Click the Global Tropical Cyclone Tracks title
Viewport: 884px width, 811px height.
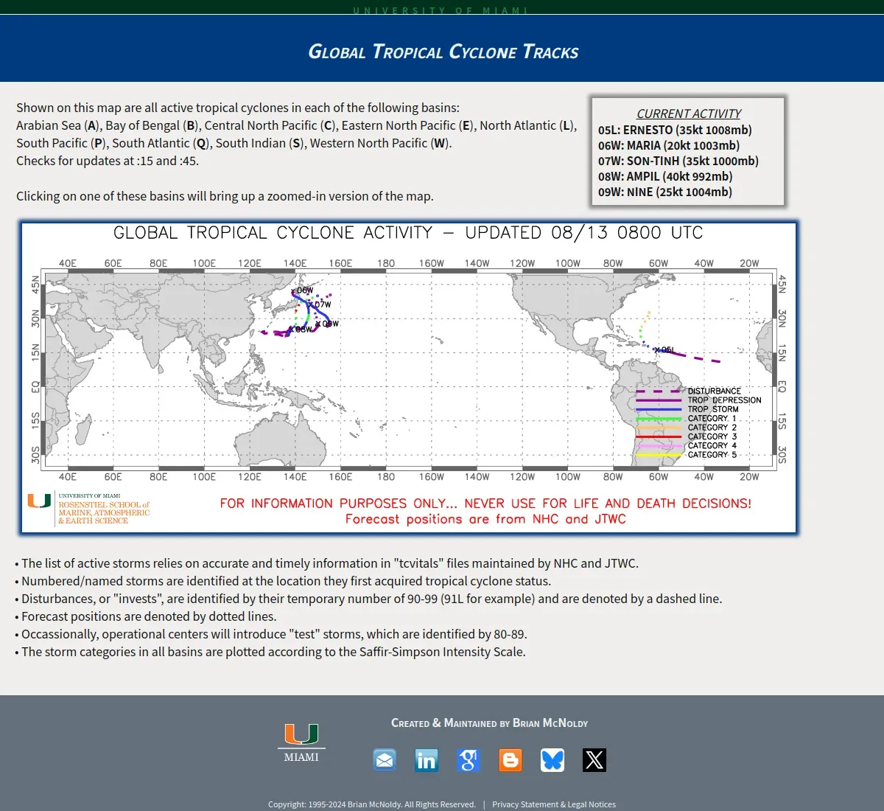(443, 52)
